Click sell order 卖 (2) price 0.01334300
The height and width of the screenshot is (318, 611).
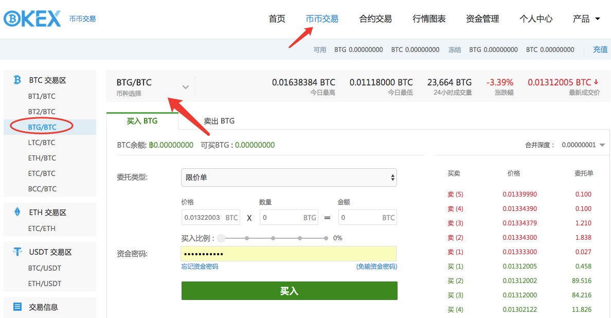[x=520, y=237]
